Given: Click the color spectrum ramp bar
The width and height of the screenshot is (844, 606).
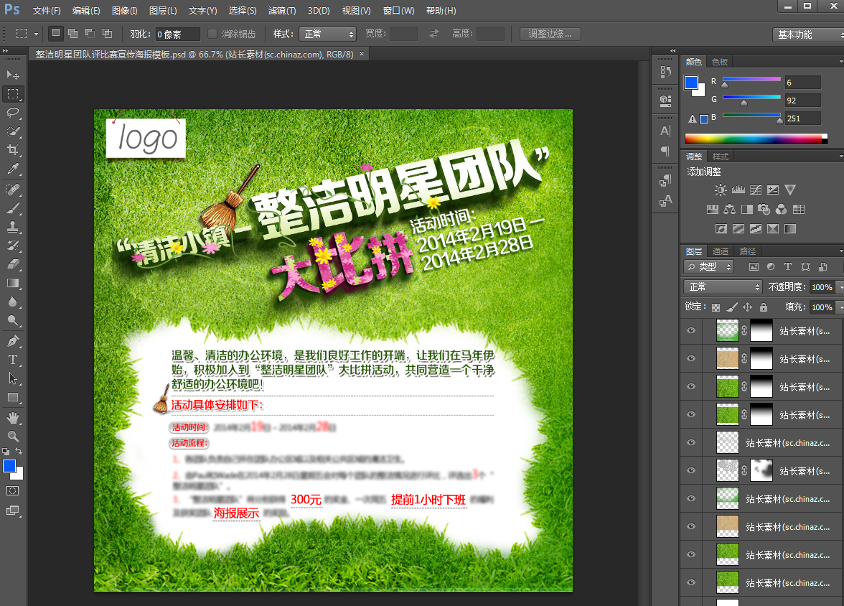Looking at the screenshot, I should click(754, 139).
